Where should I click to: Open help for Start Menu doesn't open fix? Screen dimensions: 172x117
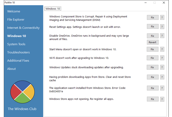(x=162, y=49)
